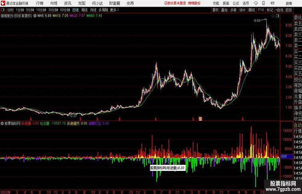Switch to the 分时 chart tab
302x194 pixels.
(x=10, y=10)
